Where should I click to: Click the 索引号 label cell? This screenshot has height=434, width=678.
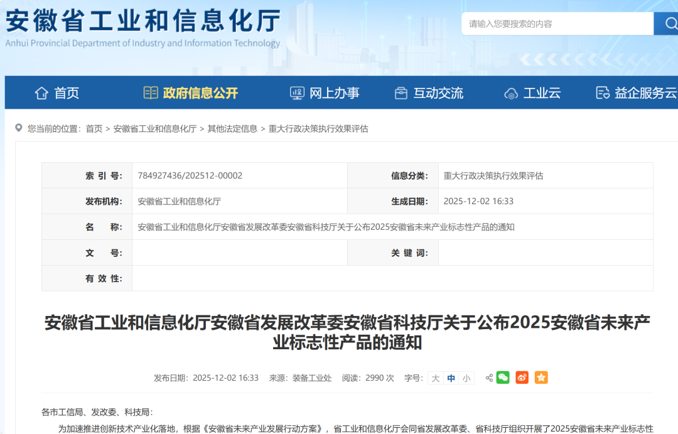87,176
